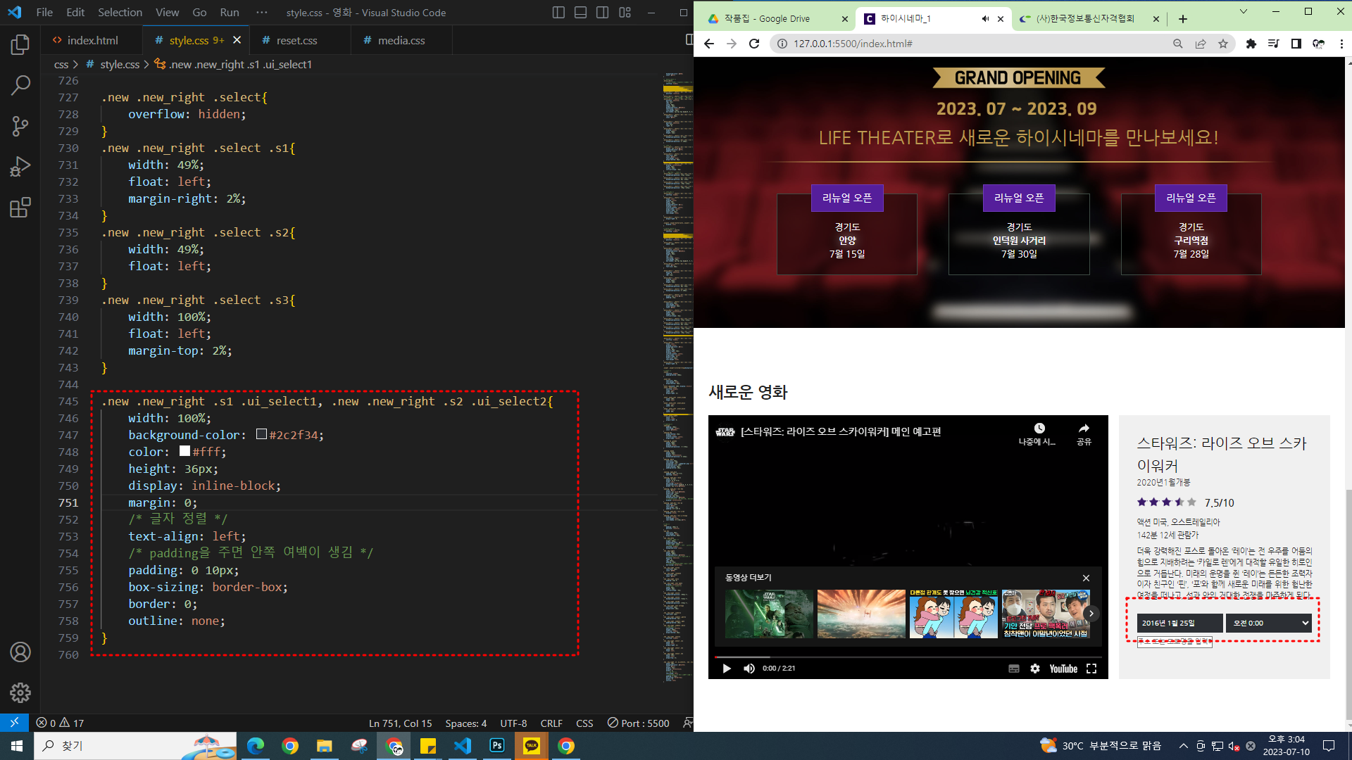Open the Selection menu
The height and width of the screenshot is (760, 1352).
tap(120, 13)
